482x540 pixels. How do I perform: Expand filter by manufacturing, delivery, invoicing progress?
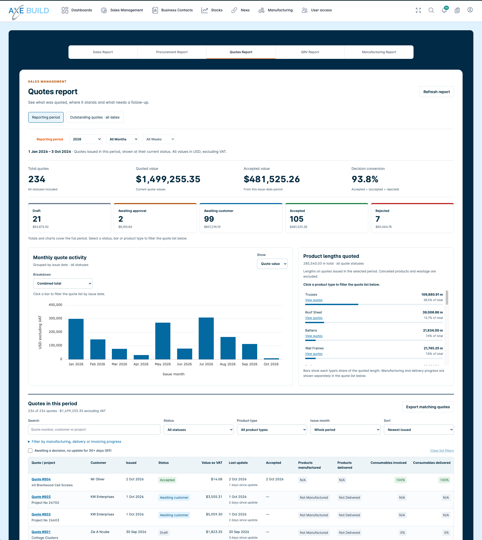click(75, 442)
